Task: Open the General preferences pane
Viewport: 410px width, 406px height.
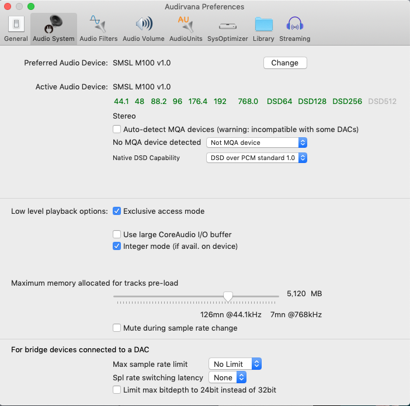Action: pyautogui.click(x=16, y=29)
